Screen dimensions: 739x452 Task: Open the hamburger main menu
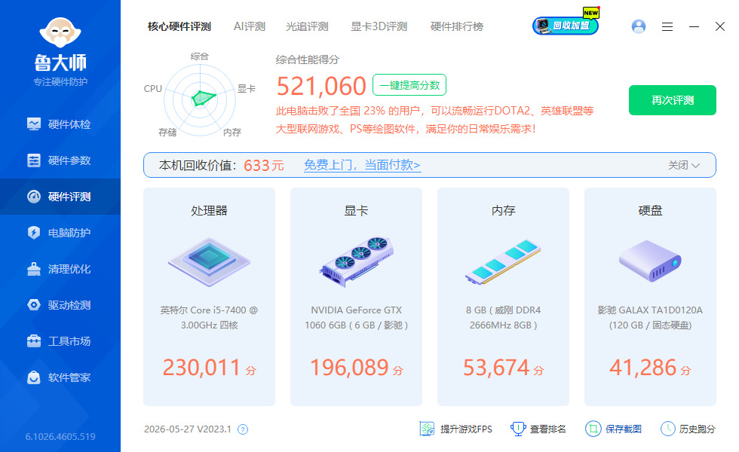667,27
